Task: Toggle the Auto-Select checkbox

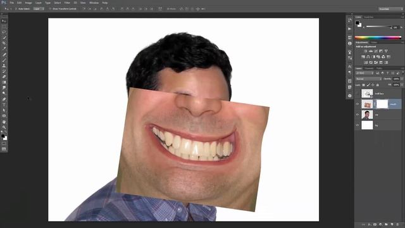Action: 16,9
